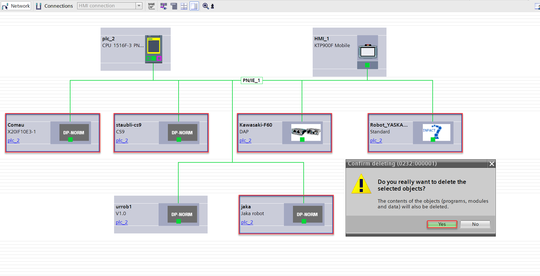Screen dimensions: 540x276
Task: Click the Kawasaki-F60 DAP module image
Action: [306, 132]
